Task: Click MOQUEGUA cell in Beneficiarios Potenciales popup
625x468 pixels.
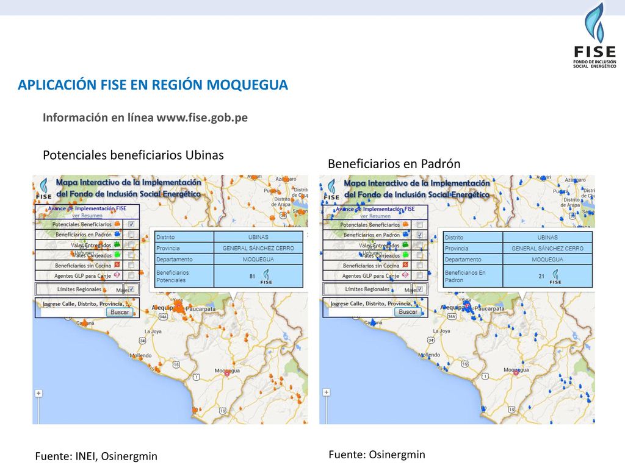Action: click(258, 259)
